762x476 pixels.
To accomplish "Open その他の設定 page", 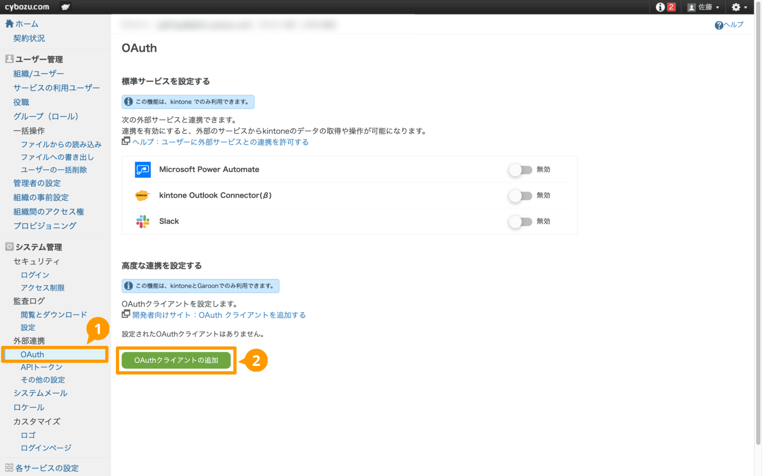I will (43, 380).
